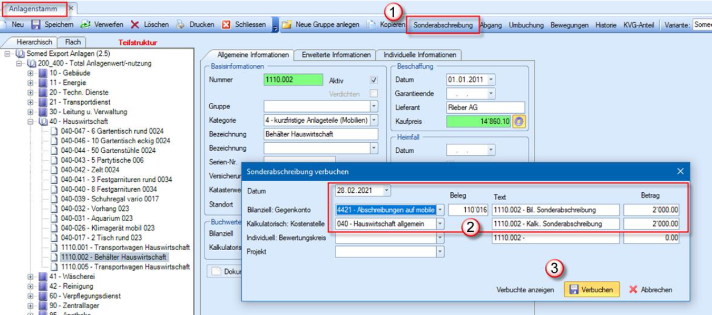Viewport: 712px width, 315px height.
Task: Click the Sonderabschreibung toolbar button
Action: click(x=443, y=25)
